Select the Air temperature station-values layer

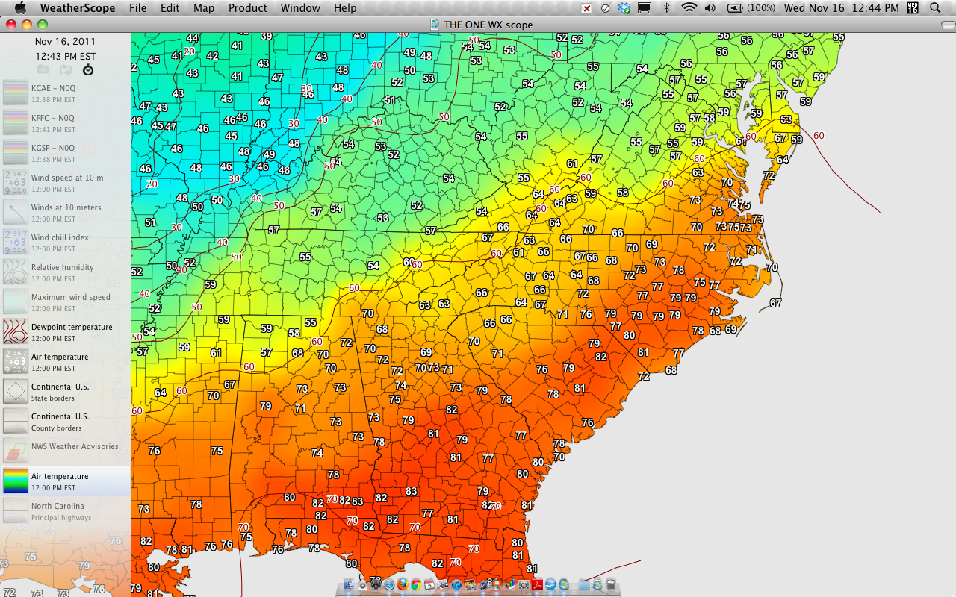(65, 362)
